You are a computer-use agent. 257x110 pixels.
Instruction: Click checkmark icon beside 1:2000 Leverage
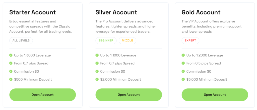click(183, 55)
